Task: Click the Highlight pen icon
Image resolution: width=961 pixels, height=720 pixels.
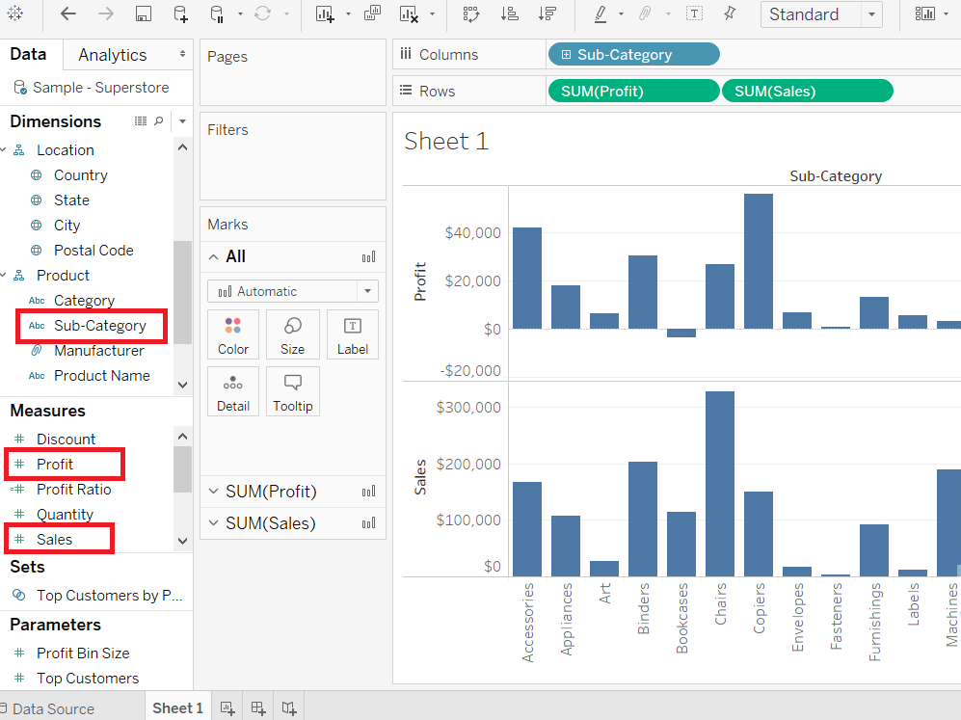Action: (601, 14)
